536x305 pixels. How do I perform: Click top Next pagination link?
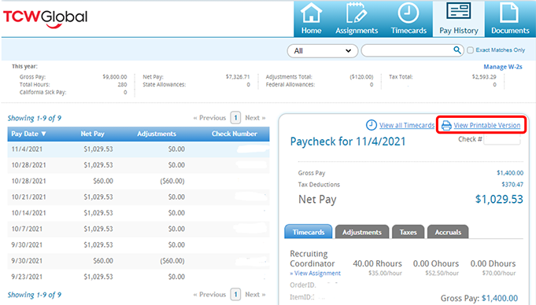255,118
